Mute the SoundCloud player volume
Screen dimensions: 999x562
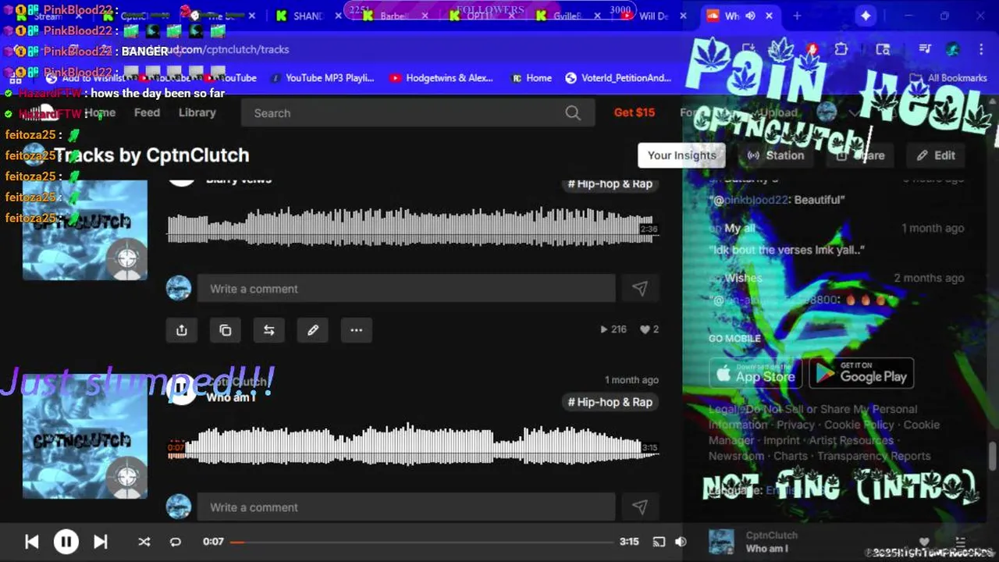click(681, 542)
